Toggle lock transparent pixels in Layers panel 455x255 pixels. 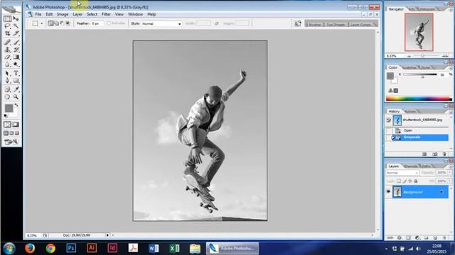pos(399,181)
